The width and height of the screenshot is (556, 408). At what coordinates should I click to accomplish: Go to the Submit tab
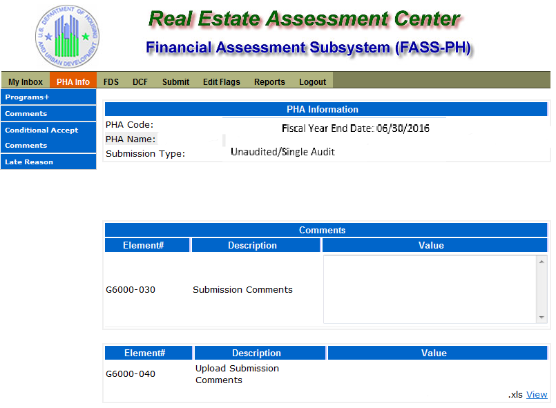[x=176, y=81]
